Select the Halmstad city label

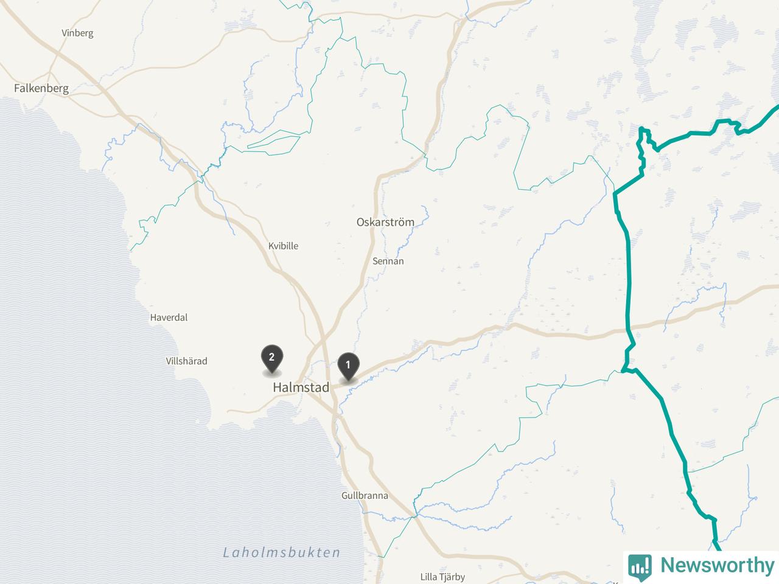point(301,388)
